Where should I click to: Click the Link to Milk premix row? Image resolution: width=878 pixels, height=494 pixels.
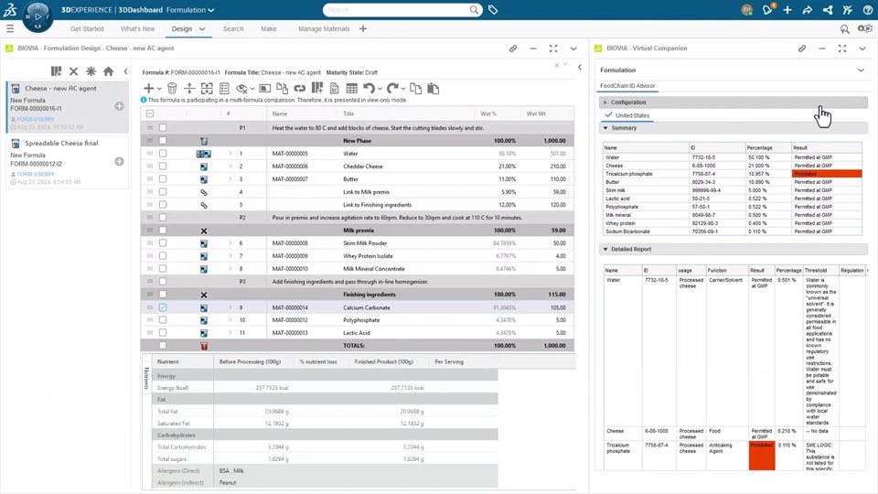tap(358, 192)
